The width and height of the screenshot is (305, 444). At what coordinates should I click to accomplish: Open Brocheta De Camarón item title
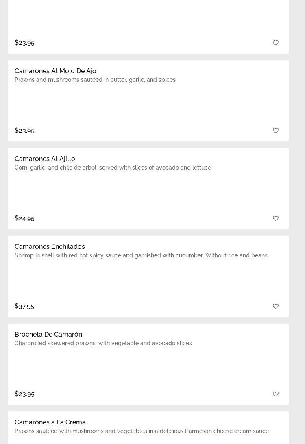pyautogui.click(x=48, y=334)
